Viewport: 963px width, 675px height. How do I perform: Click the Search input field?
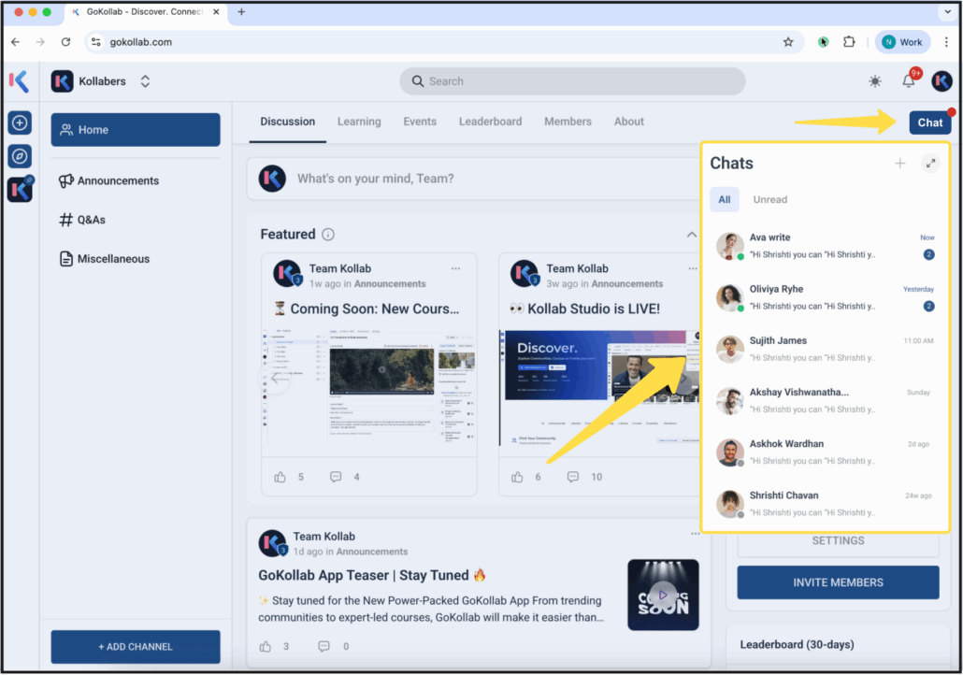pyautogui.click(x=572, y=81)
